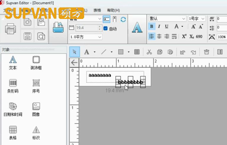Select the rectangle shape tool
The height and width of the screenshot is (145, 227).
(x=121, y=52)
